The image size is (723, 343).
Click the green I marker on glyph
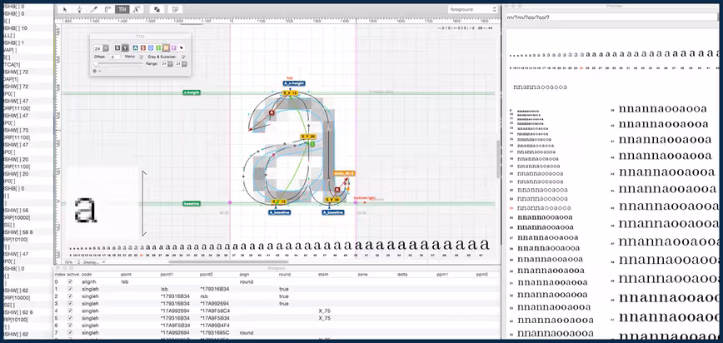312,144
